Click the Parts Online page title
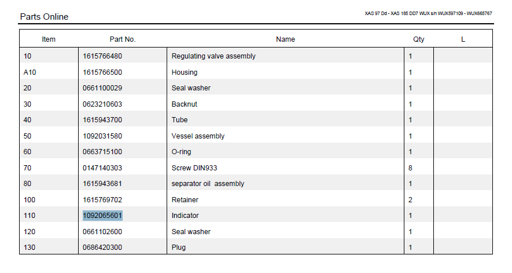512x273 pixels. 44,17
